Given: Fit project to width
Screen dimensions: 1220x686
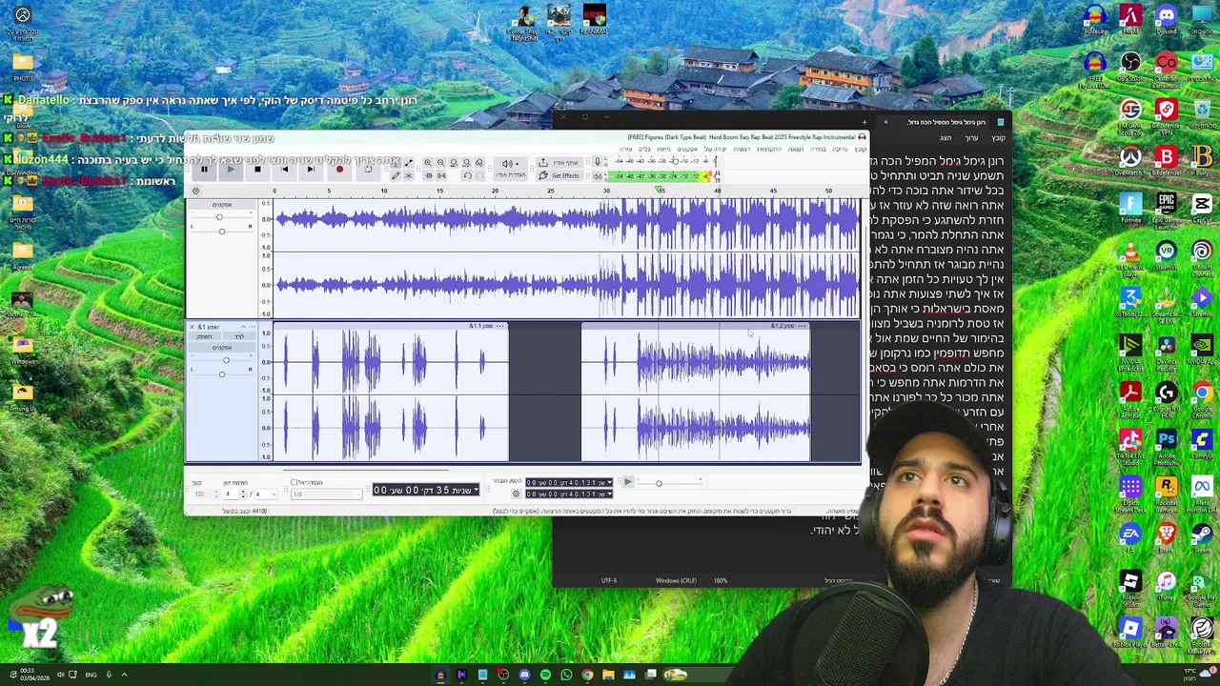Looking at the screenshot, I should pos(467,163).
